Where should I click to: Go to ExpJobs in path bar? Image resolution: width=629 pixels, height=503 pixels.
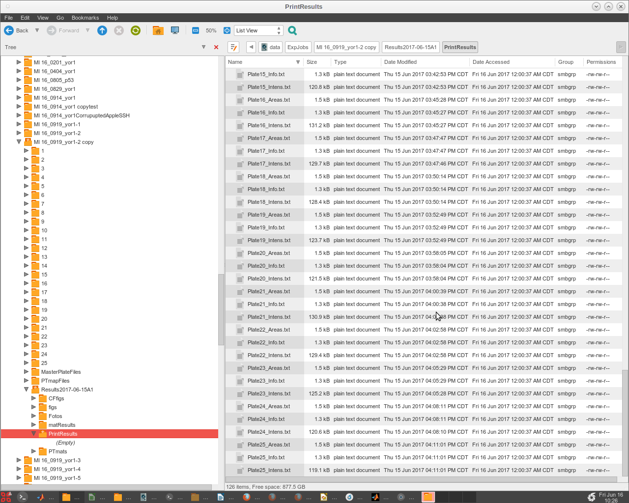tap(298, 47)
